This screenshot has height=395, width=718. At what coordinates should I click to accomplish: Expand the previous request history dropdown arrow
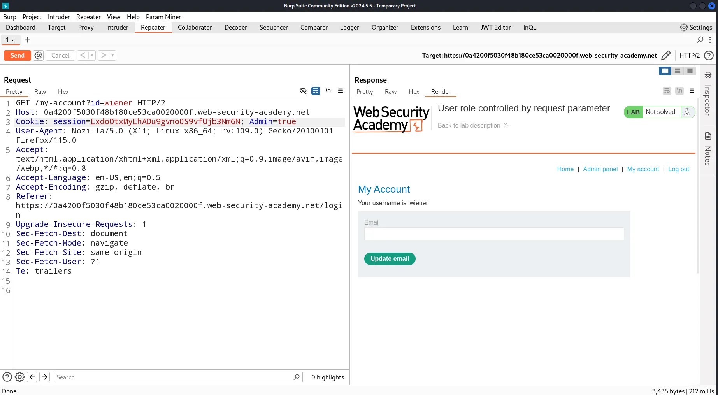92,55
